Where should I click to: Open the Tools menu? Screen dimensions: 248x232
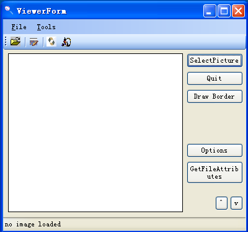coord(46,27)
